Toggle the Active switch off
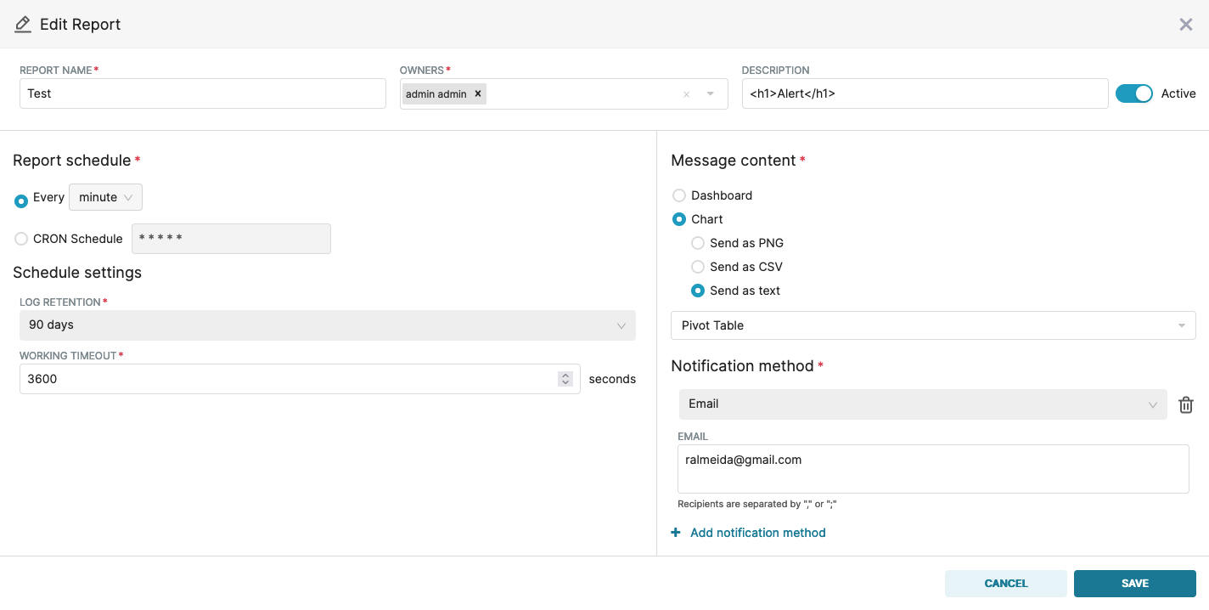Image resolution: width=1209 pixels, height=610 pixels. point(1133,93)
